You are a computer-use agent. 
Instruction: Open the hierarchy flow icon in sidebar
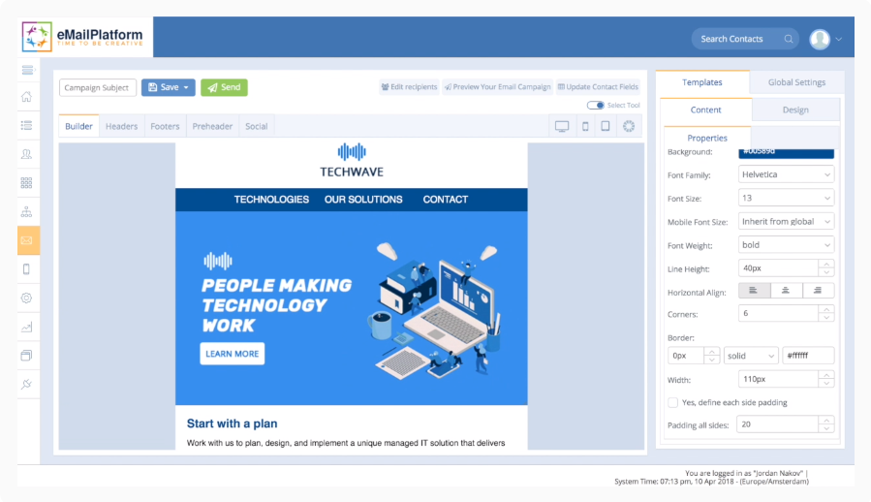(27, 212)
